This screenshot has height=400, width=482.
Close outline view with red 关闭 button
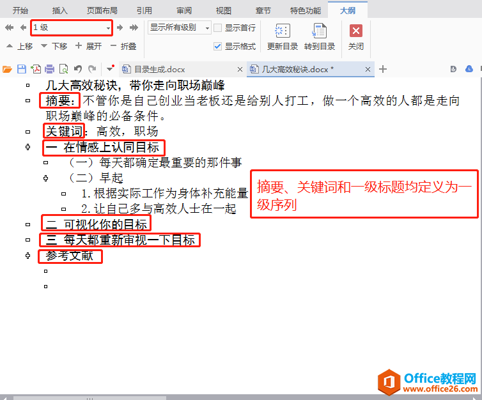pyautogui.click(x=356, y=31)
